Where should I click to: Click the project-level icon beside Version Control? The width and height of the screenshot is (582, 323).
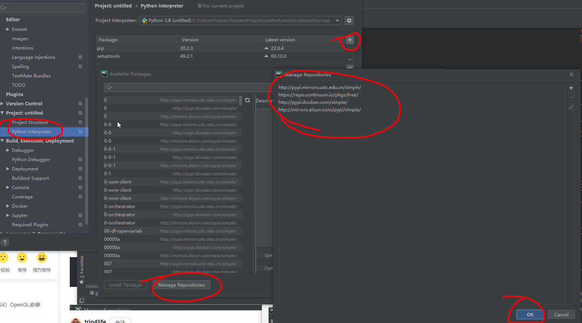tap(80, 104)
